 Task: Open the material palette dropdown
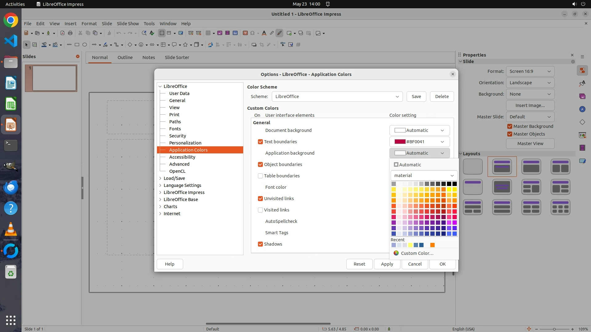point(424,176)
